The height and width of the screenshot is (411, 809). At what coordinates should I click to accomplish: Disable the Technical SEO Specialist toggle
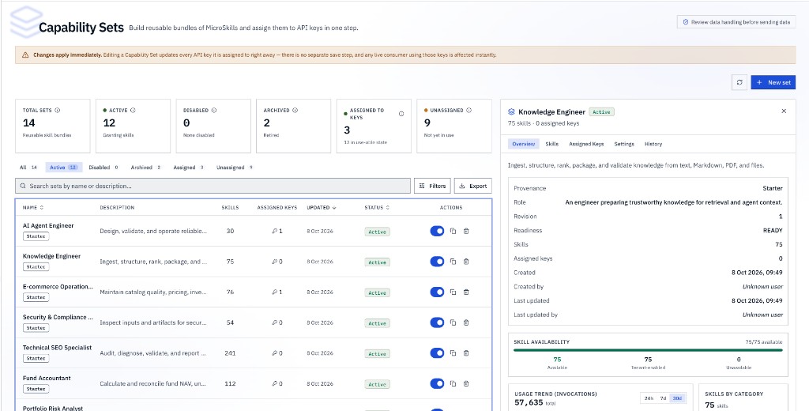437,353
